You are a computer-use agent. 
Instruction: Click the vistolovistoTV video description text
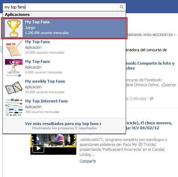(123, 147)
